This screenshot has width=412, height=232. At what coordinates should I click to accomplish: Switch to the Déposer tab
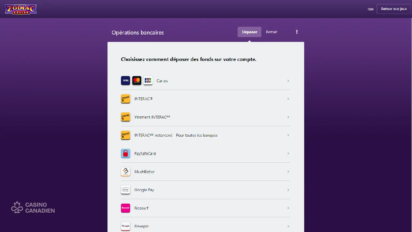tap(249, 32)
